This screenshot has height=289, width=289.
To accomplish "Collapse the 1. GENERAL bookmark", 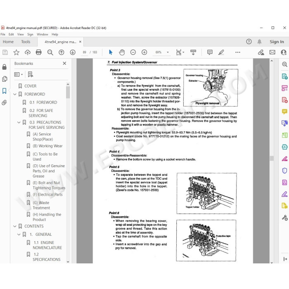I will pos(19,235).
